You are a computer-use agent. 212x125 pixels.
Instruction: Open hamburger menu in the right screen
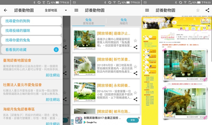tap(147, 10)
